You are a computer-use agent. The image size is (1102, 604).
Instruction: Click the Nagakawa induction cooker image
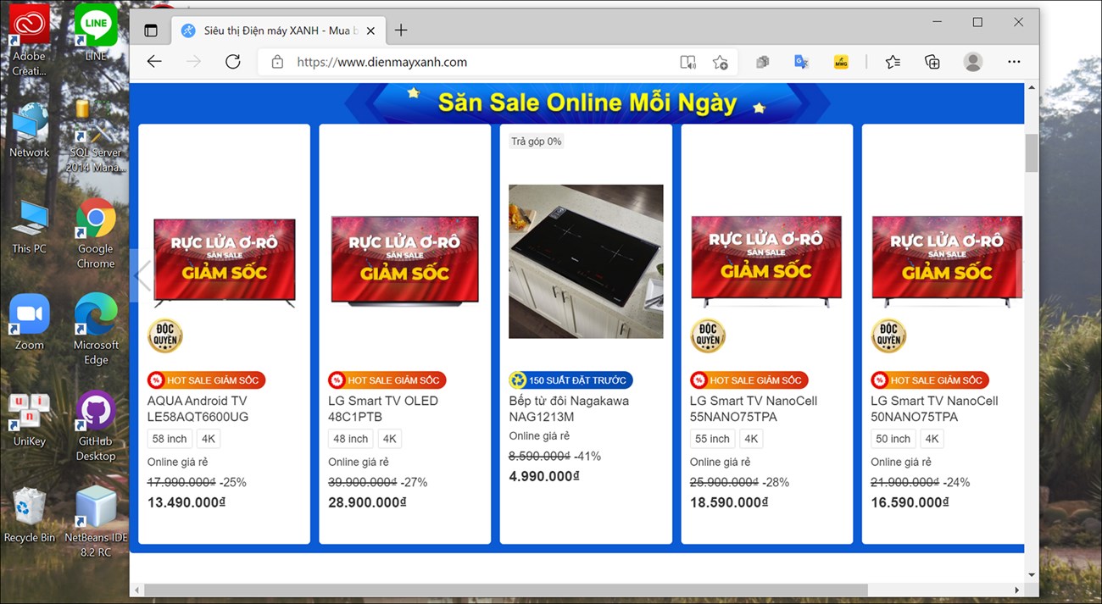586,261
